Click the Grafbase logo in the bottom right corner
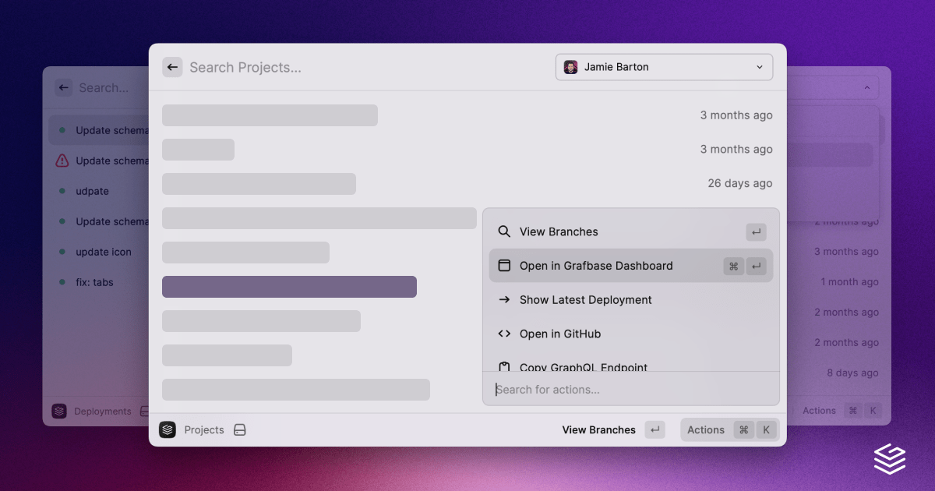 tap(890, 458)
